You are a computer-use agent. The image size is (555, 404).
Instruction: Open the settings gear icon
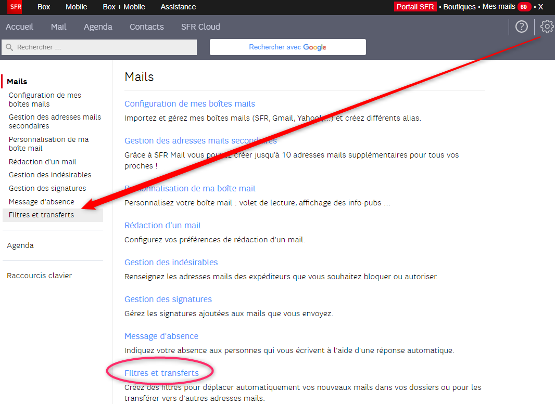547,27
